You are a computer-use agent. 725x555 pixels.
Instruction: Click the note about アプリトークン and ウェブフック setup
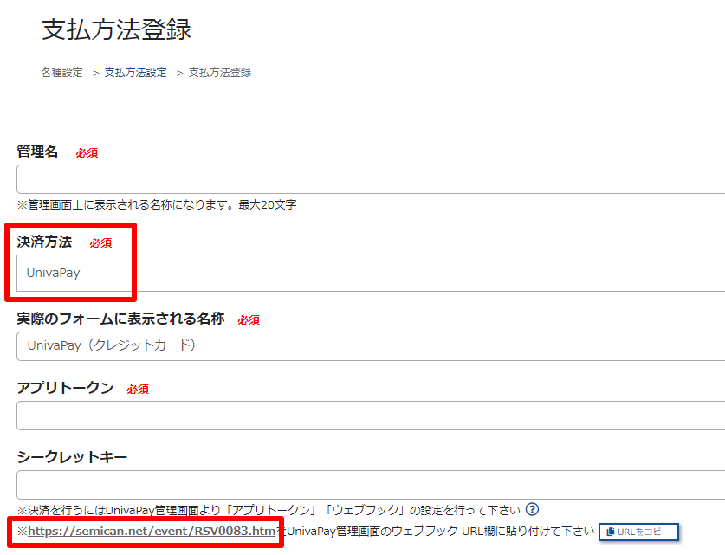[269, 510]
